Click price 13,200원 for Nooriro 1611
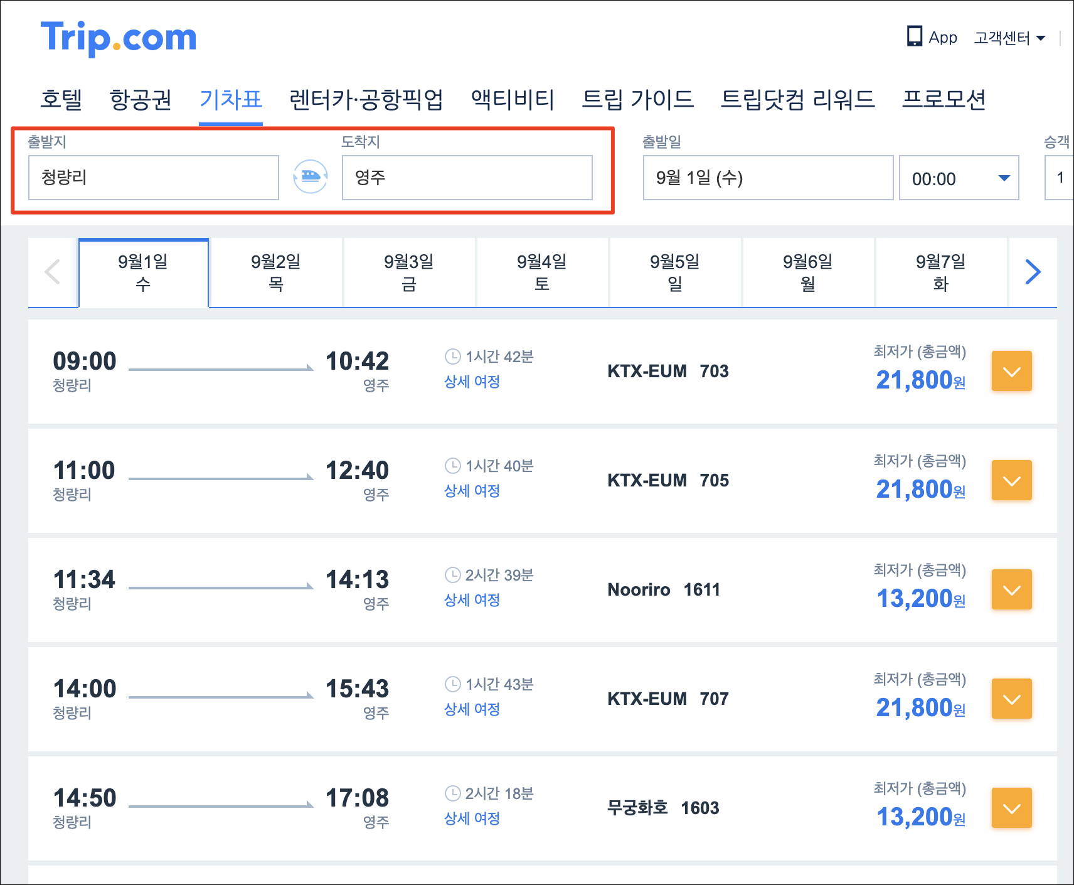This screenshot has height=885, width=1074. pyautogui.click(x=920, y=599)
